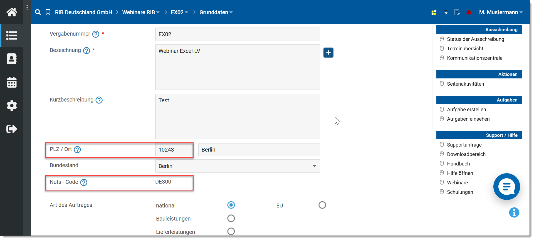
Task: Click the Aufgabe erstellen link
Action: point(466,110)
